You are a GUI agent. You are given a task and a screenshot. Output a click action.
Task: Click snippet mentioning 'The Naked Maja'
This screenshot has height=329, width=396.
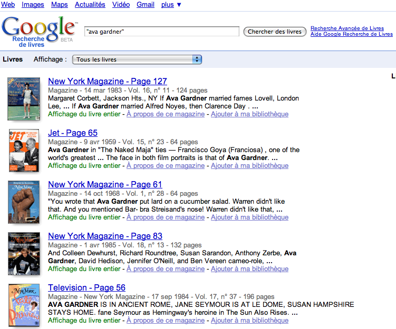point(174,154)
